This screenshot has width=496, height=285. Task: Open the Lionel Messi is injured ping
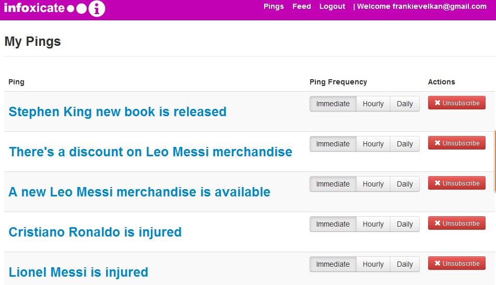[78, 272]
